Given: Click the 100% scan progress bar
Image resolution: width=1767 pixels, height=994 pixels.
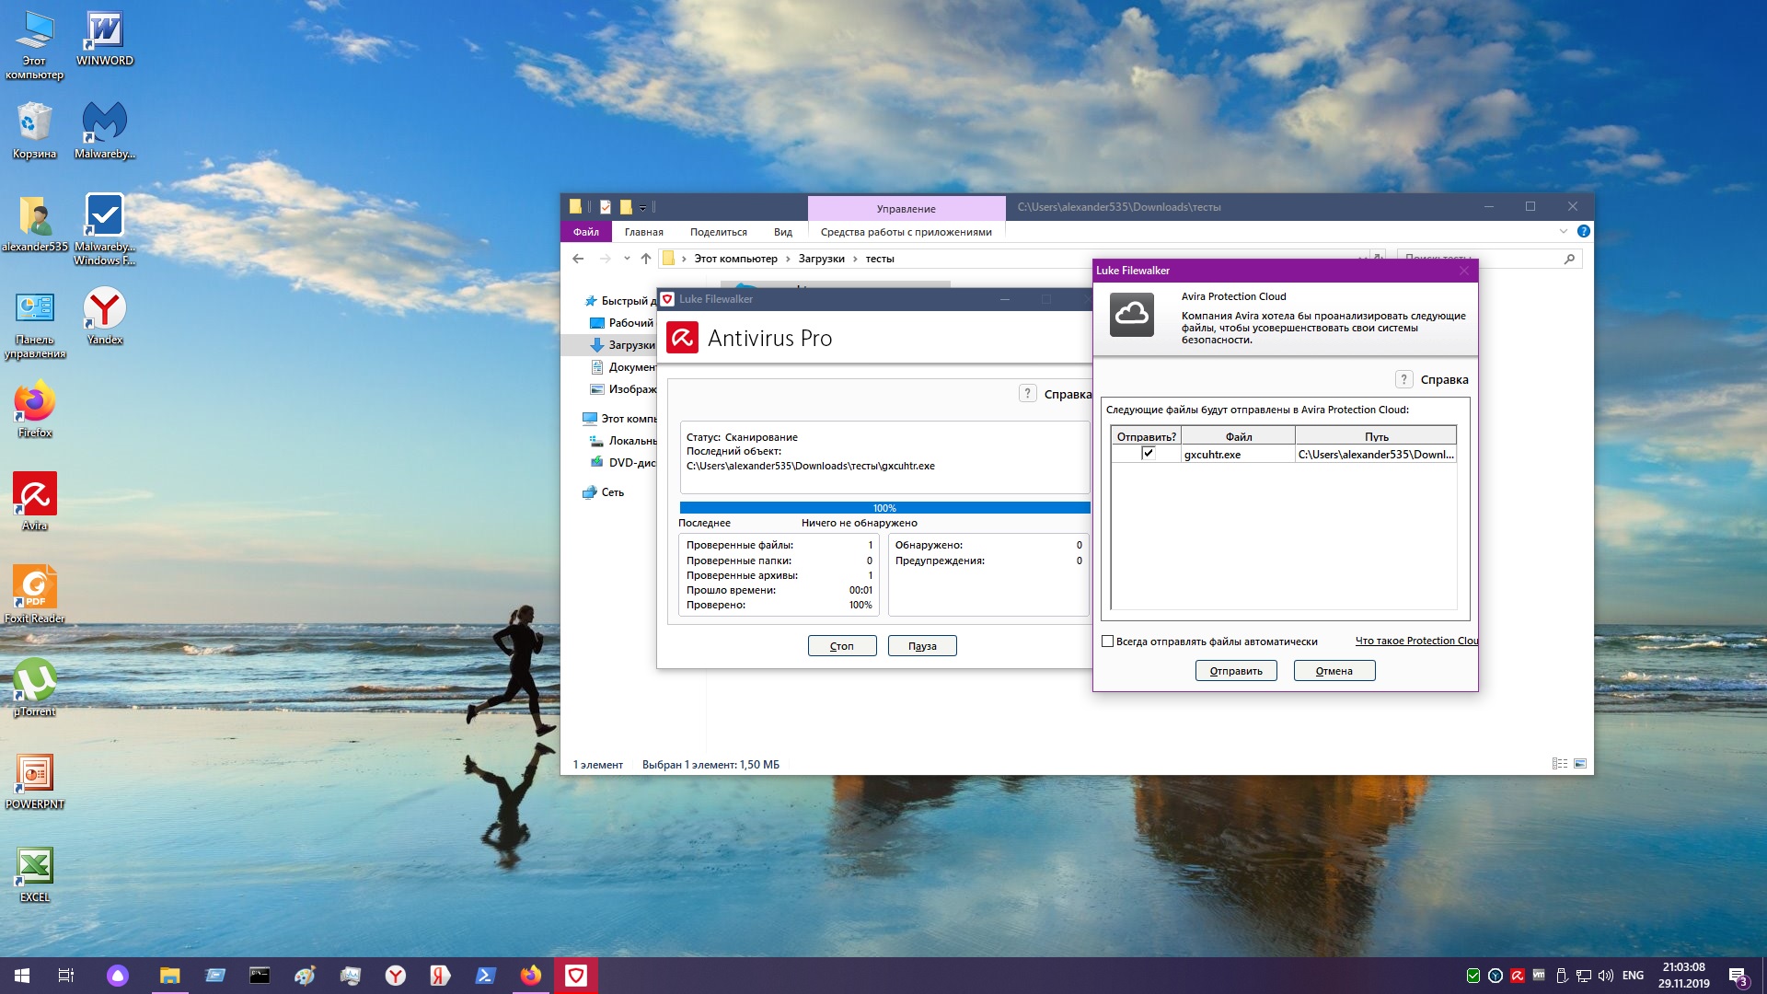Looking at the screenshot, I should [x=883, y=508].
